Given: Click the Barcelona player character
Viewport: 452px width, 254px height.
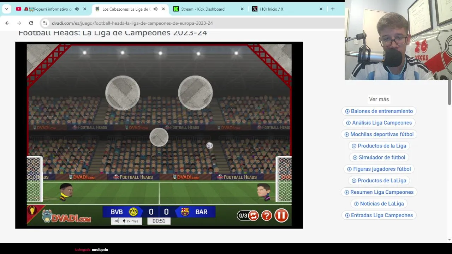Looking at the screenshot, I should 263,192.
